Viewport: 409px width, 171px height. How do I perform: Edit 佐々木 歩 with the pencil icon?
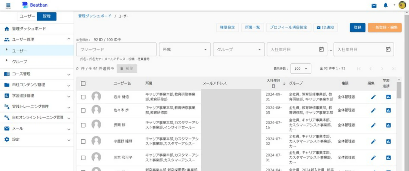(x=373, y=110)
